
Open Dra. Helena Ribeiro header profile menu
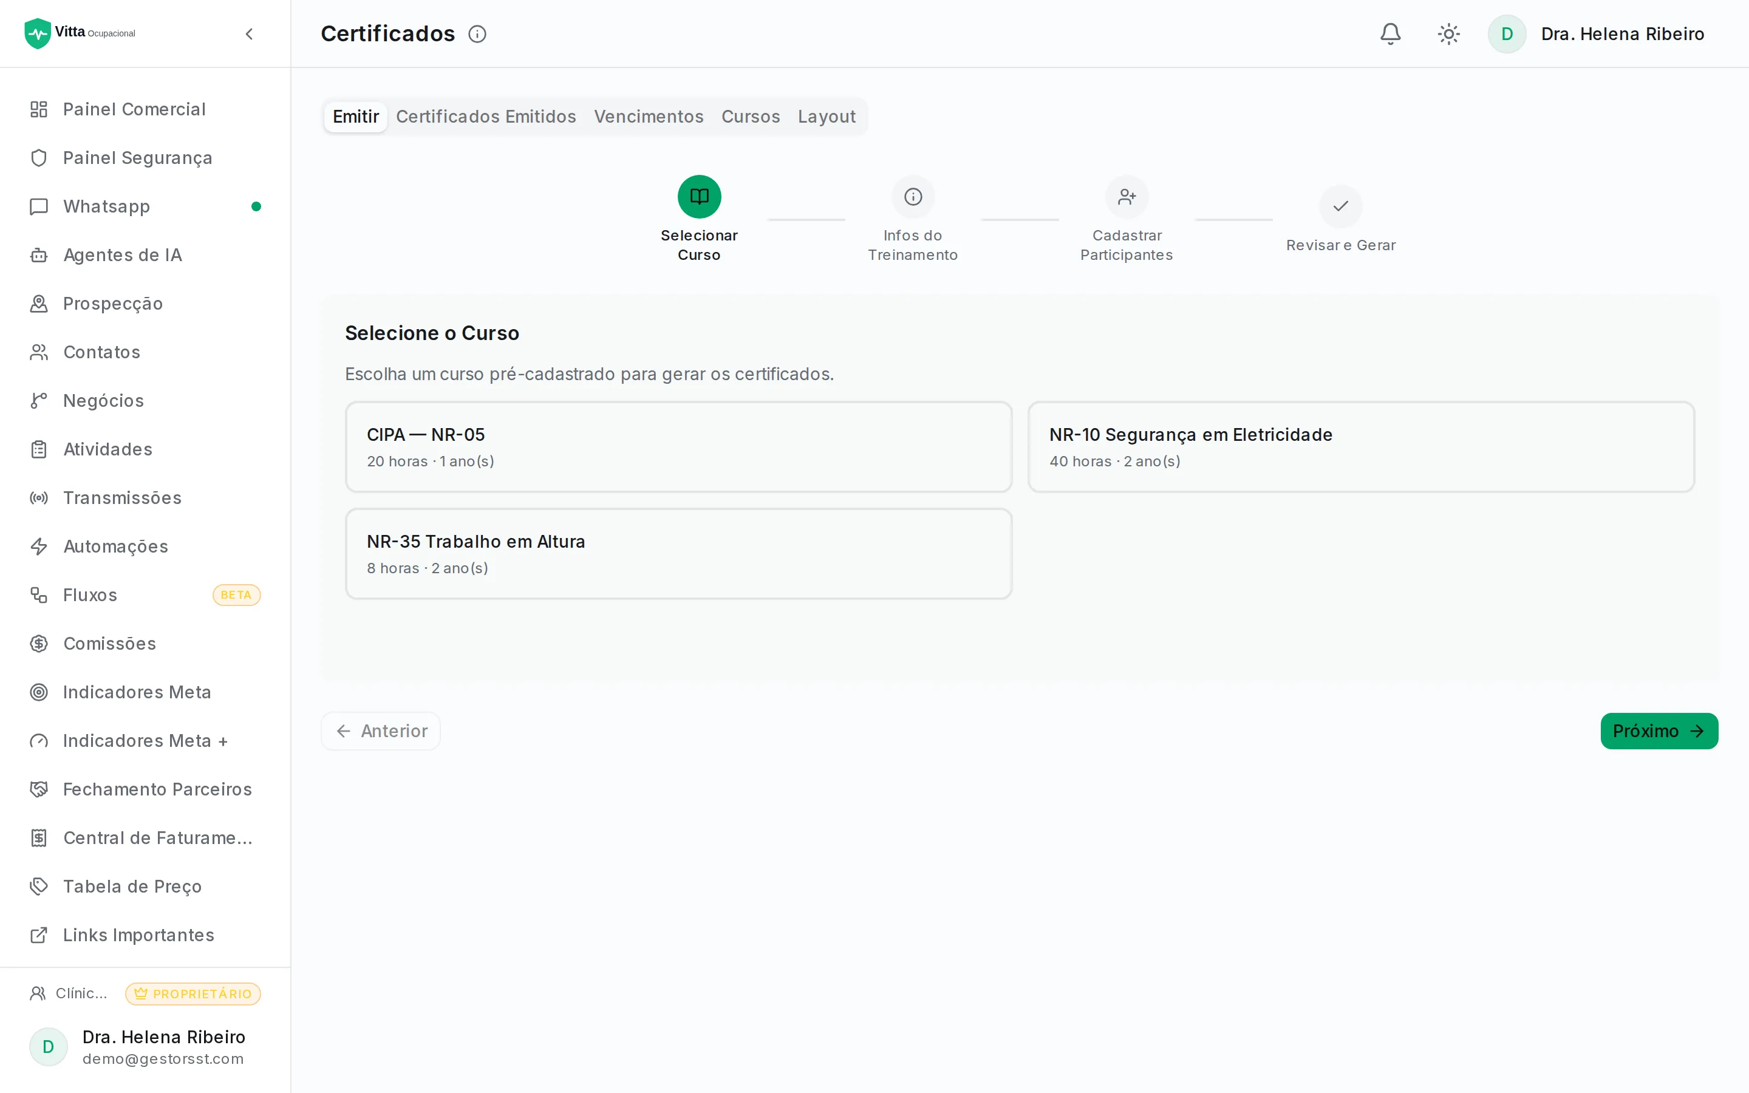(x=1597, y=34)
